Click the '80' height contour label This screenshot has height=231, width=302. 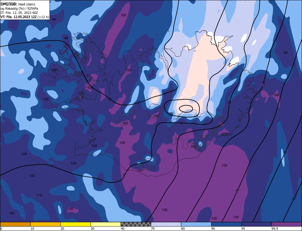pyautogui.click(x=294, y=199)
